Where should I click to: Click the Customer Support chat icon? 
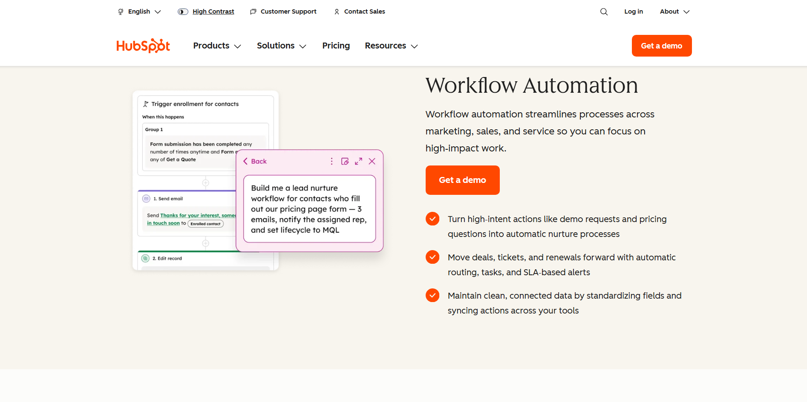pos(253,11)
